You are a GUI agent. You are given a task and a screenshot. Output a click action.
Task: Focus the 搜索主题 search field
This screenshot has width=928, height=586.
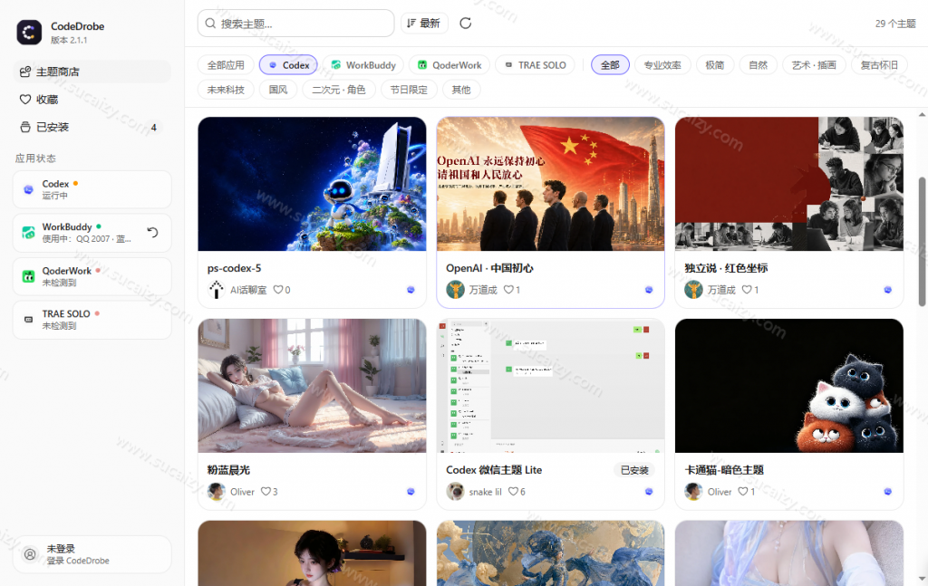pyautogui.click(x=296, y=24)
